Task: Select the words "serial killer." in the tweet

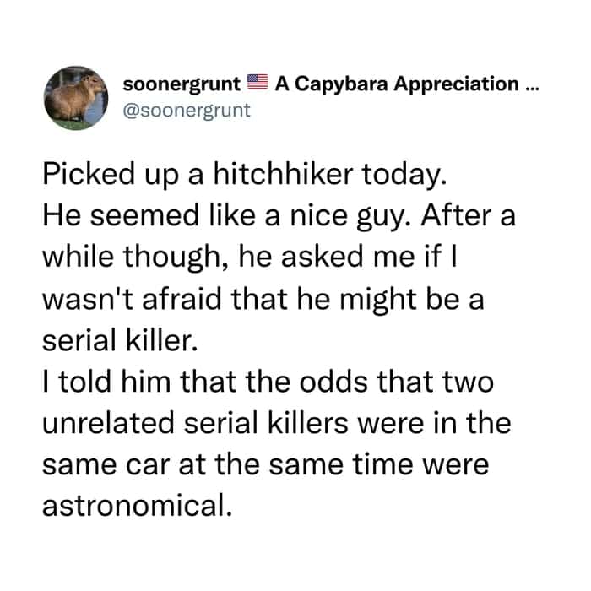Action: click(x=120, y=339)
